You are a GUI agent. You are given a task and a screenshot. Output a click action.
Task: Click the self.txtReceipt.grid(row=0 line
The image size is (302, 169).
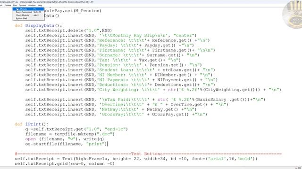65,164
